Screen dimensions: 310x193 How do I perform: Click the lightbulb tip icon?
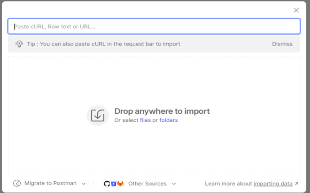tap(19, 44)
